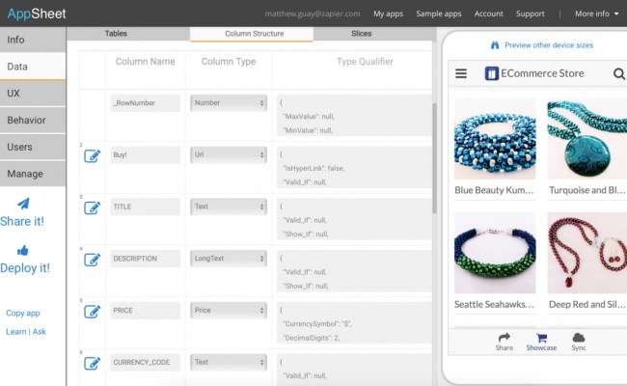Click the PRICE column name field
Viewport: 627px width, 386px height.
145,311
